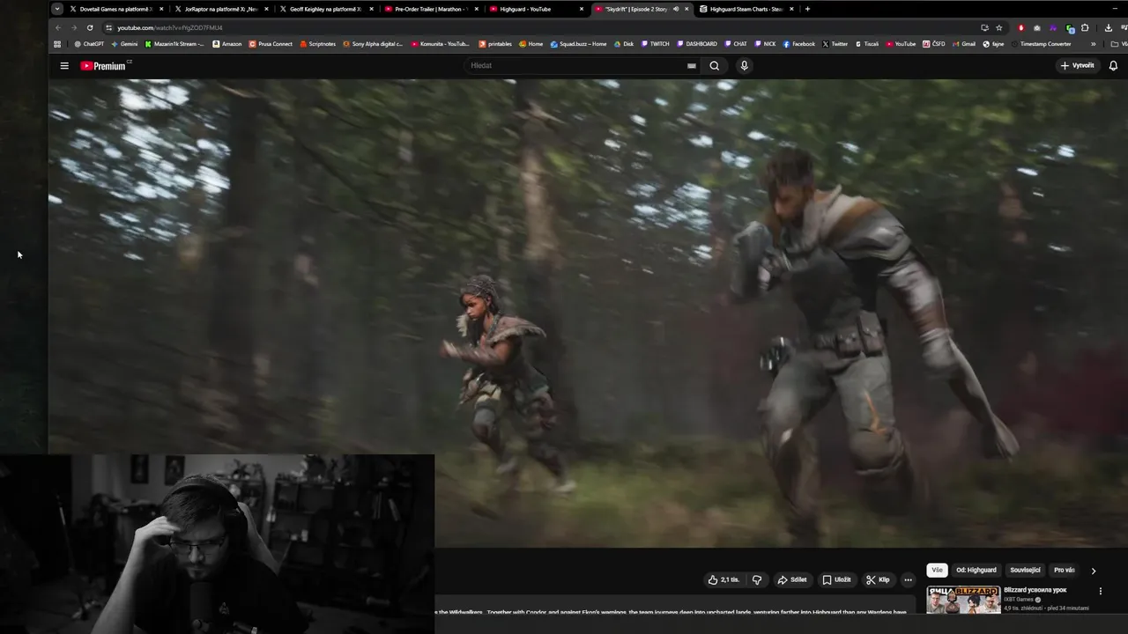Save the video with Uložit
The height and width of the screenshot is (634, 1128).
pyautogui.click(x=836, y=579)
